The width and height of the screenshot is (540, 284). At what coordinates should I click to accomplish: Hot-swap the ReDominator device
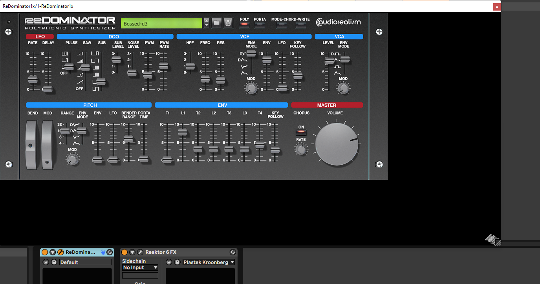110,252
